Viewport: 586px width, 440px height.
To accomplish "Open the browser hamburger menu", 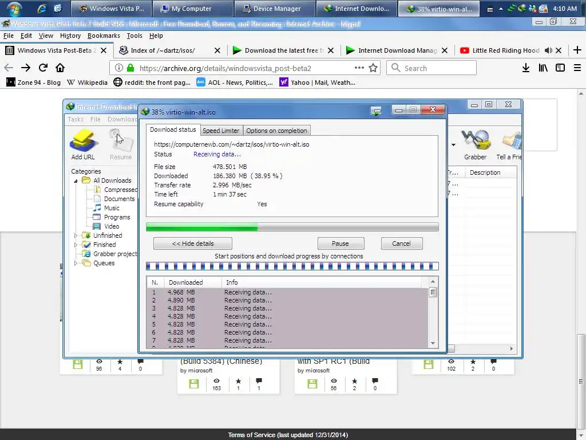I will (x=577, y=68).
